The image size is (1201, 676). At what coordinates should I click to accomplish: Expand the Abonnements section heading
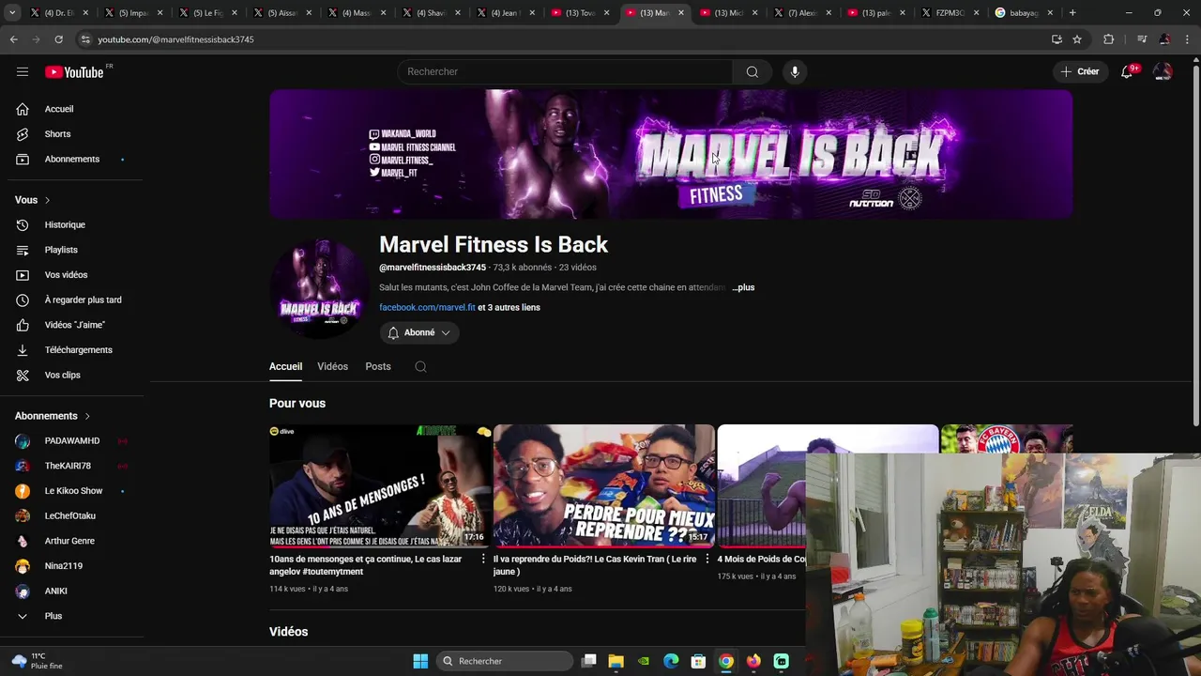53,416
